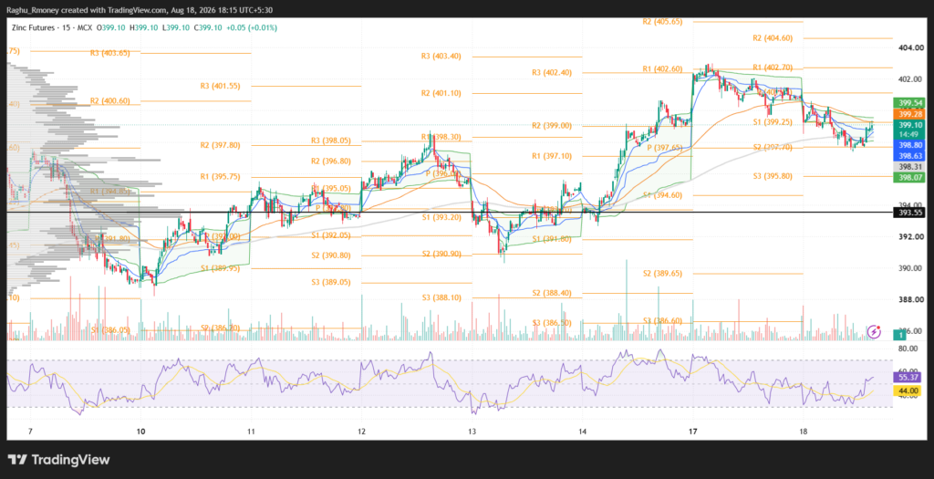Click the pivot label R2 (396.80)
934x479 pixels.
coord(330,161)
